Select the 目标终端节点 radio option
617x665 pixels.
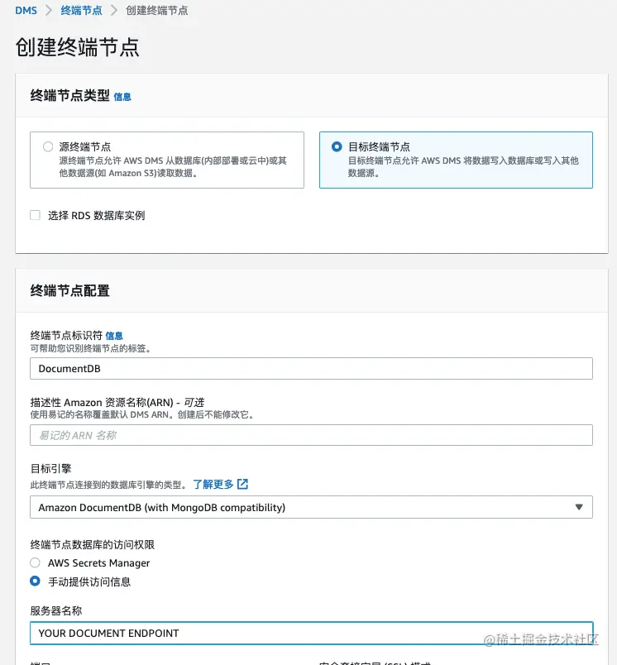tap(337, 146)
